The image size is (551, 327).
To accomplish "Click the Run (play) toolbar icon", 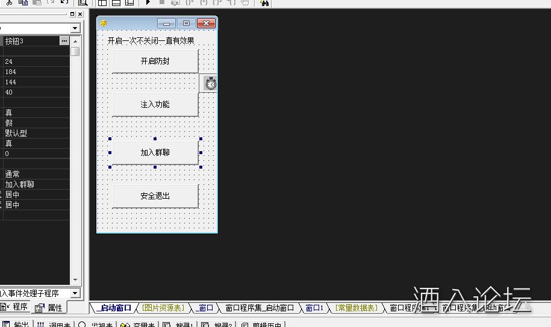I will (148, 3).
